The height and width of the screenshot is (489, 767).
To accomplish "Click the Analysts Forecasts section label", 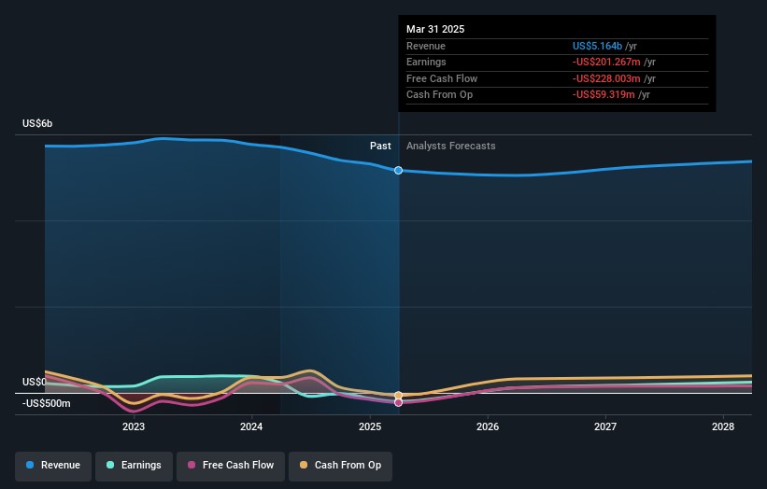I will pos(450,147).
